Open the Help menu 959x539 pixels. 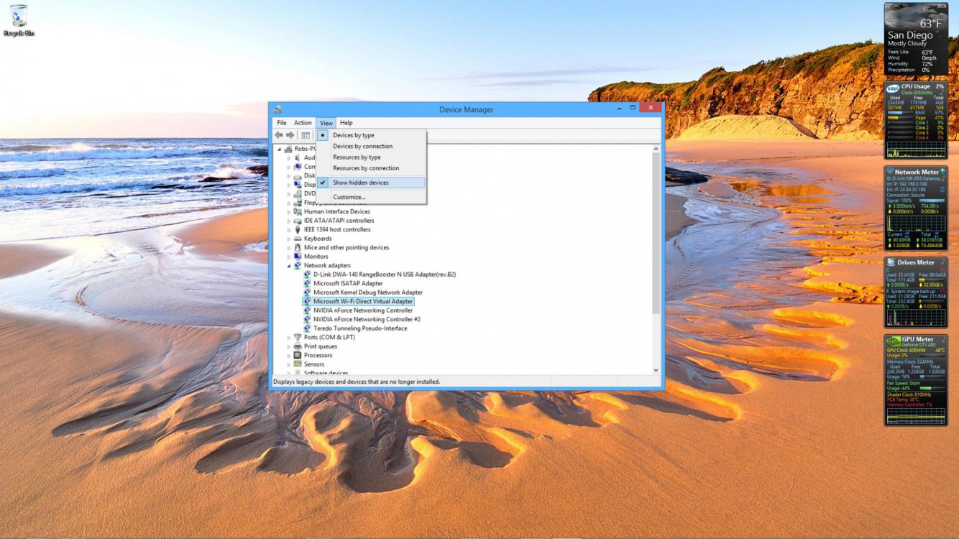tap(347, 123)
